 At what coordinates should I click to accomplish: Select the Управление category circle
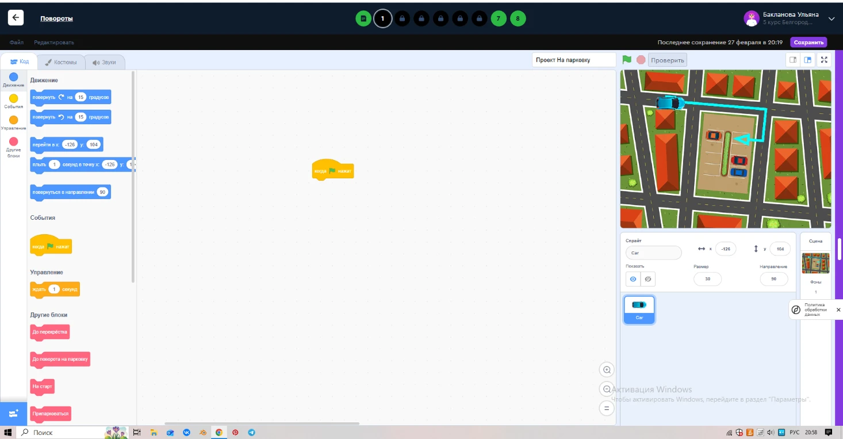[13, 120]
